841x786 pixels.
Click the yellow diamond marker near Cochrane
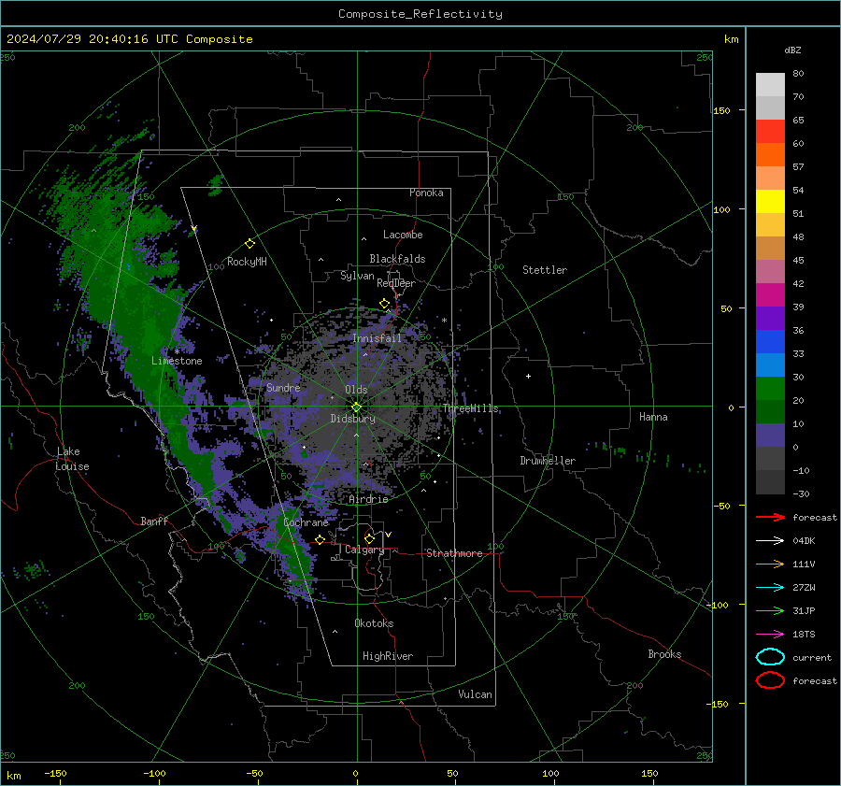point(320,539)
